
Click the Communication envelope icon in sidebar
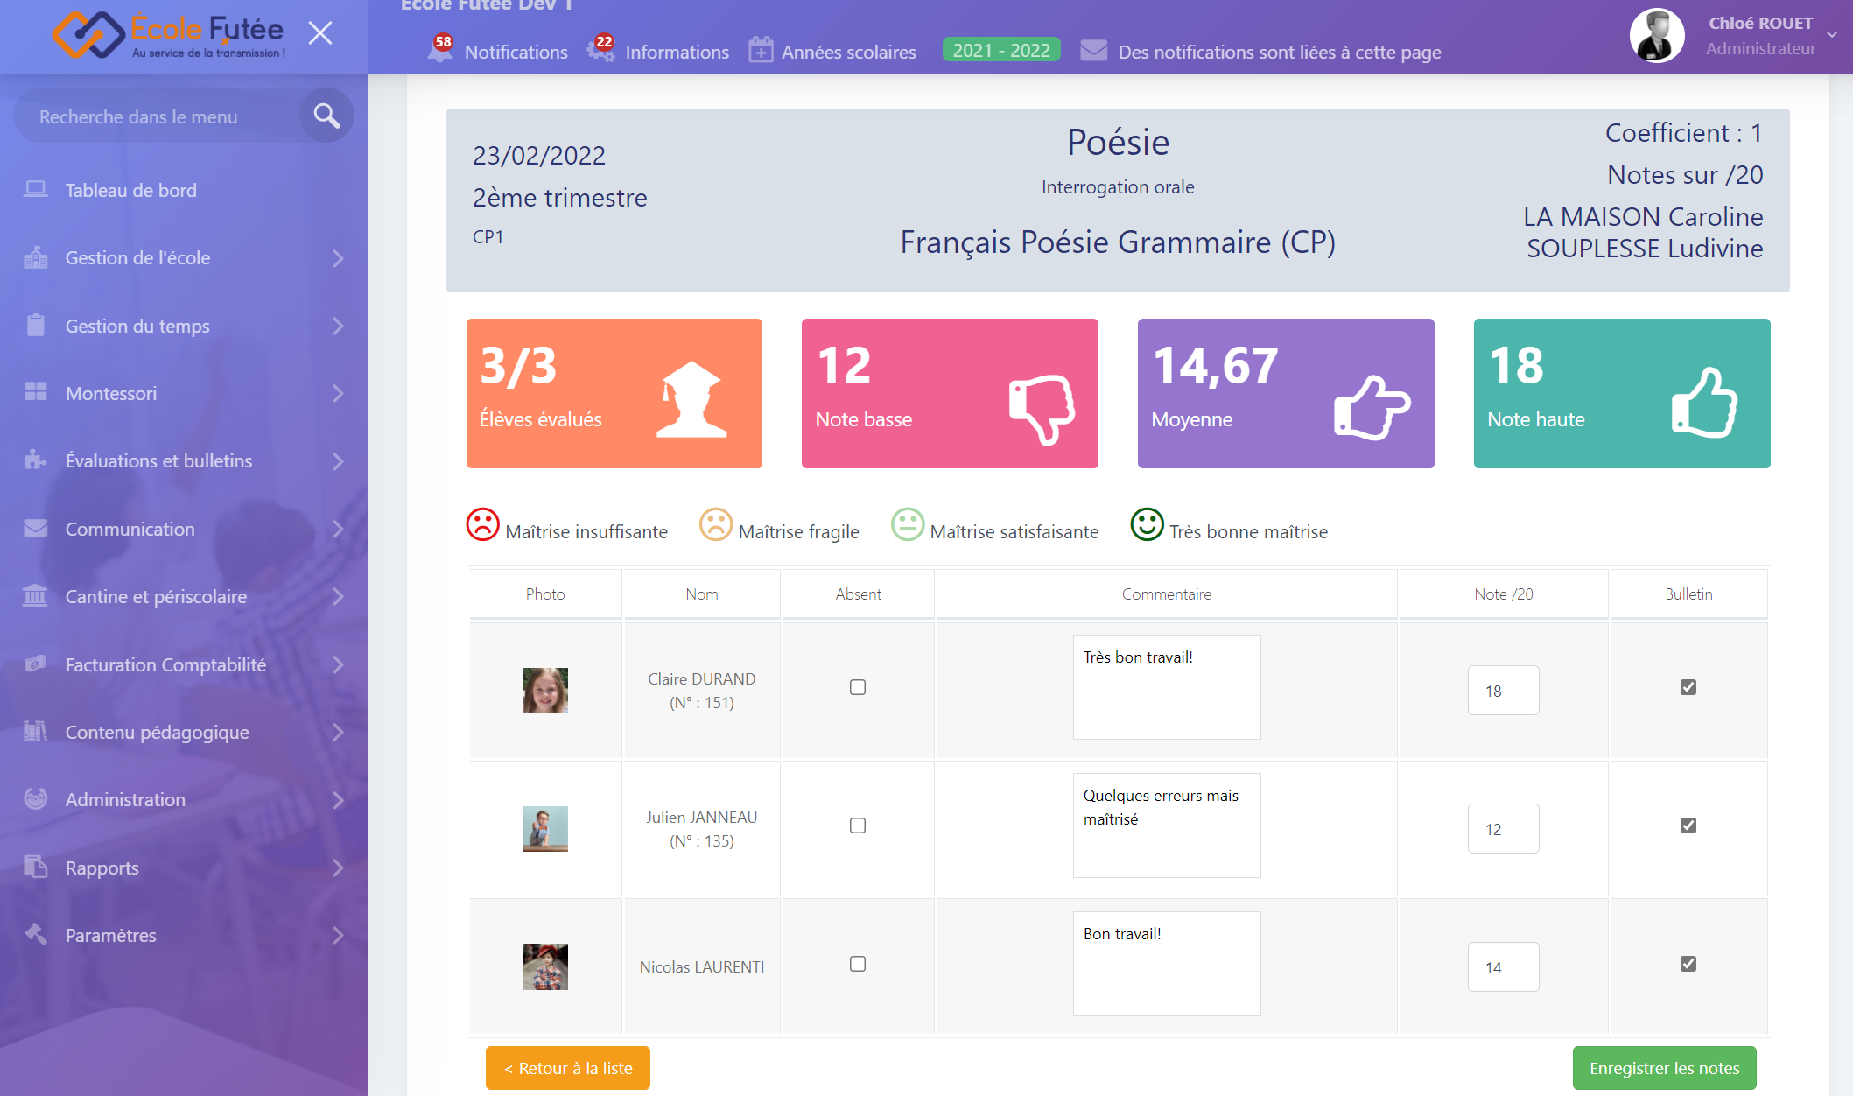[x=36, y=529]
